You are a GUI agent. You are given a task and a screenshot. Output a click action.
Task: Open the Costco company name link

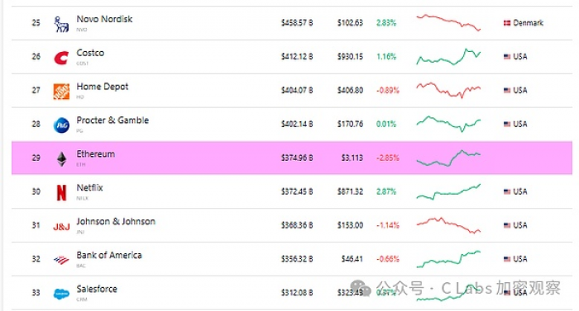click(90, 53)
